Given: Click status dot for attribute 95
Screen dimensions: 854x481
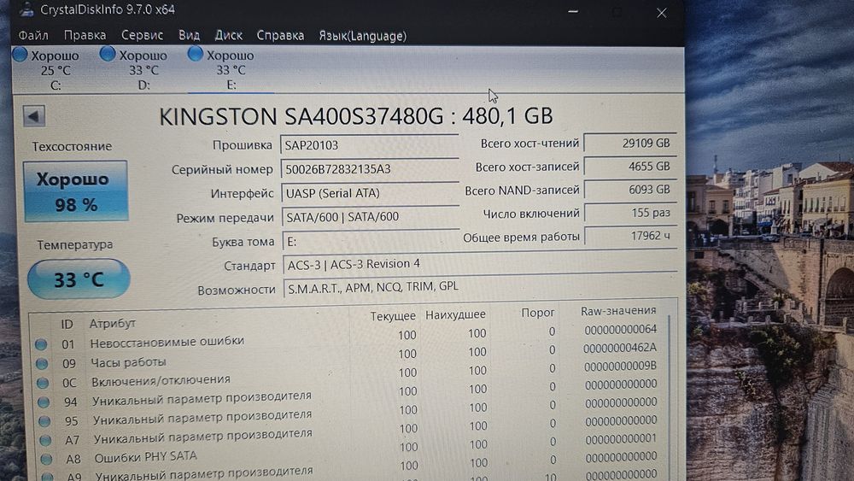Looking at the screenshot, I should tap(44, 421).
